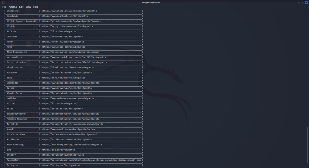Open the Actions menu
The height and width of the screenshot is (168, 309).
13,7
